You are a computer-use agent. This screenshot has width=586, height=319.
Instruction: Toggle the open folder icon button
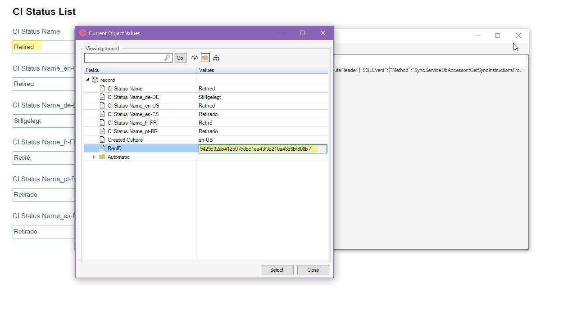coord(205,58)
